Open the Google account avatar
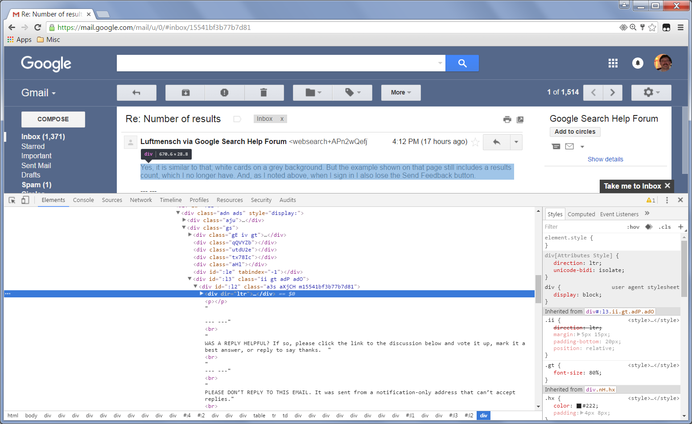This screenshot has width=692, height=424. click(x=663, y=63)
